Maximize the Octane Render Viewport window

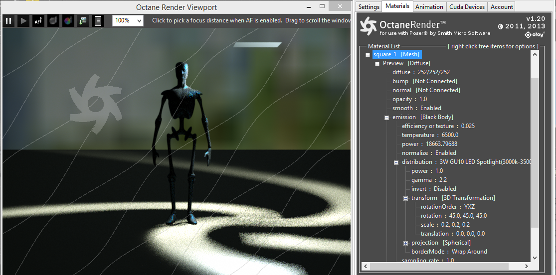322,6
